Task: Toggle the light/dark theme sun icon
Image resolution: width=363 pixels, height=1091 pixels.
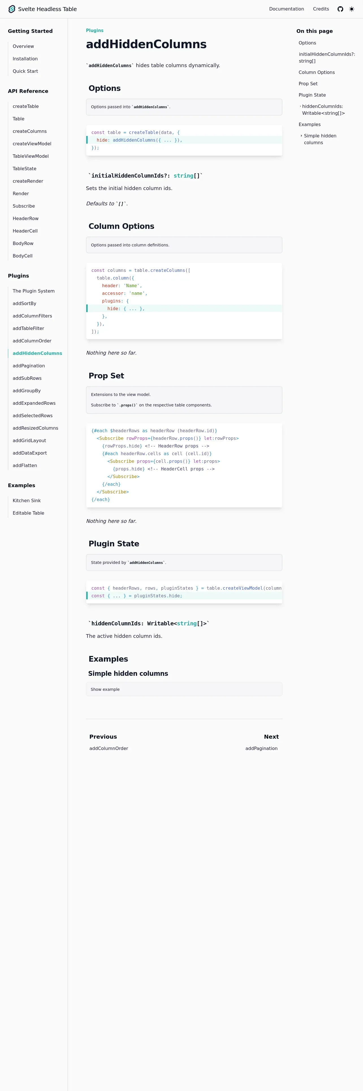Action: [352, 9]
